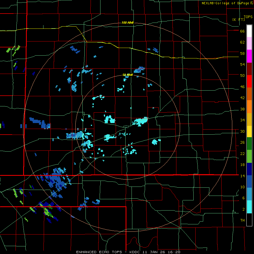
Task: Click the 10 legend scale value
Action: point(242,187)
